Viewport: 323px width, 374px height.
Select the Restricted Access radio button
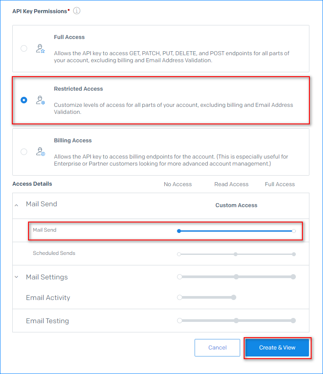point(24,100)
